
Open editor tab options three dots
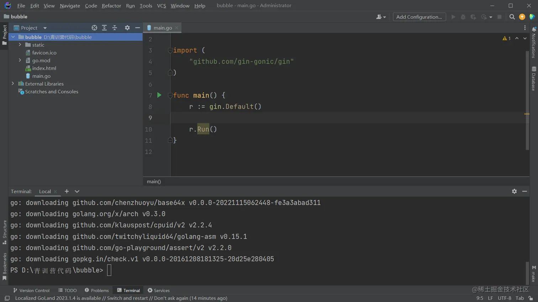click(525, 28)
